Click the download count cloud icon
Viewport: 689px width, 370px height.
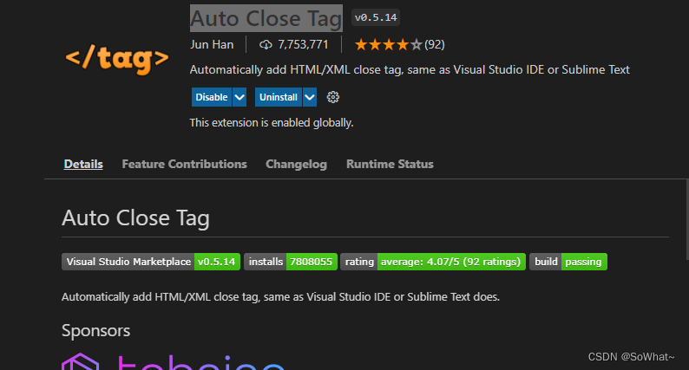pyautogui.click(x=266, y=44)
